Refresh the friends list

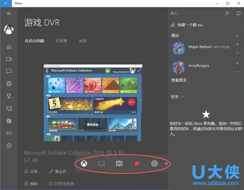pos(238,13)
